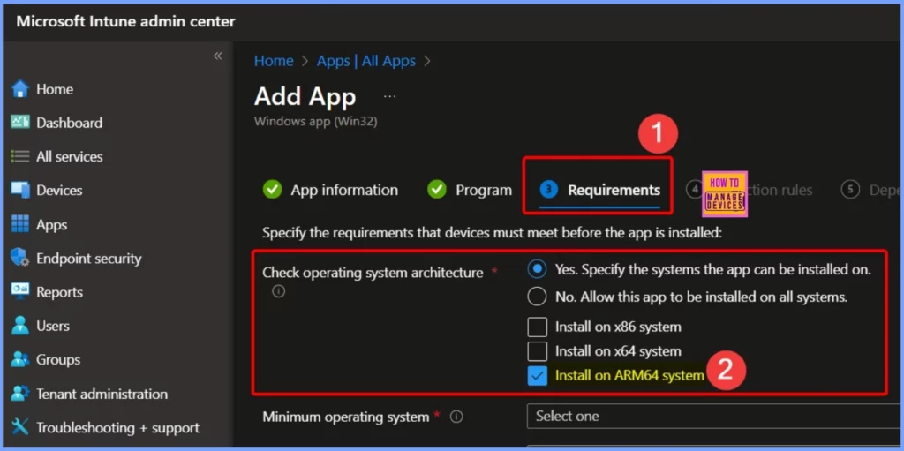Click the 'Windows app (Win32)' subtitle text
904x451 pixels.
(315, 122)
